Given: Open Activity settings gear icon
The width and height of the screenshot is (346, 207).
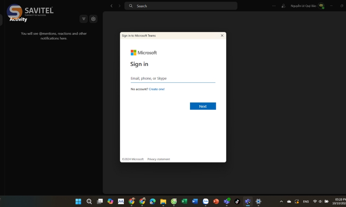Looking at the screenshot, I should pos(93,19).
